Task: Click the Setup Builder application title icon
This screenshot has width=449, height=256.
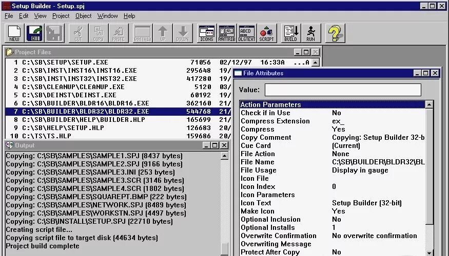Action: 6,6
